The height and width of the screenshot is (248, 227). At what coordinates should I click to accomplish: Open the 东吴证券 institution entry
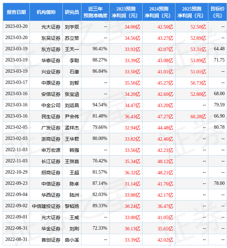click(51, 38)
